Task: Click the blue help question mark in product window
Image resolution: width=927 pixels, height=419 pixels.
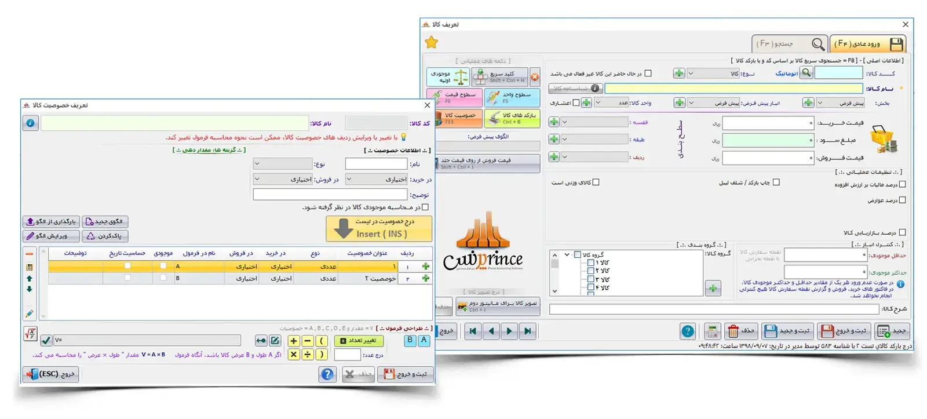Action: (x=687, y=331)
